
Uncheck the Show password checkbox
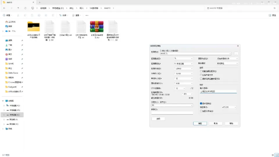click(x=201, y=104)
